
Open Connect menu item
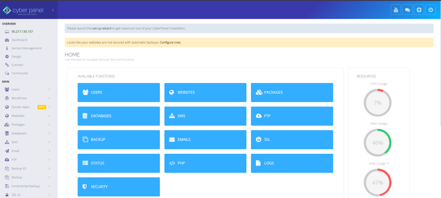(17, 65)
